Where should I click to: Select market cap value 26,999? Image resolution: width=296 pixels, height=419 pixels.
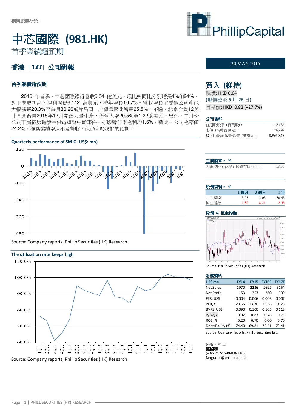point(279,130)
